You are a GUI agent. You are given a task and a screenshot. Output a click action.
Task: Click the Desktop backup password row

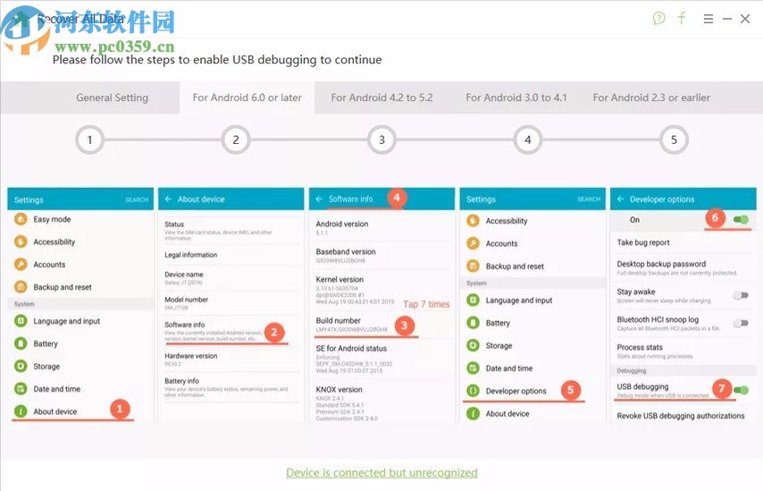coord(683,267)
